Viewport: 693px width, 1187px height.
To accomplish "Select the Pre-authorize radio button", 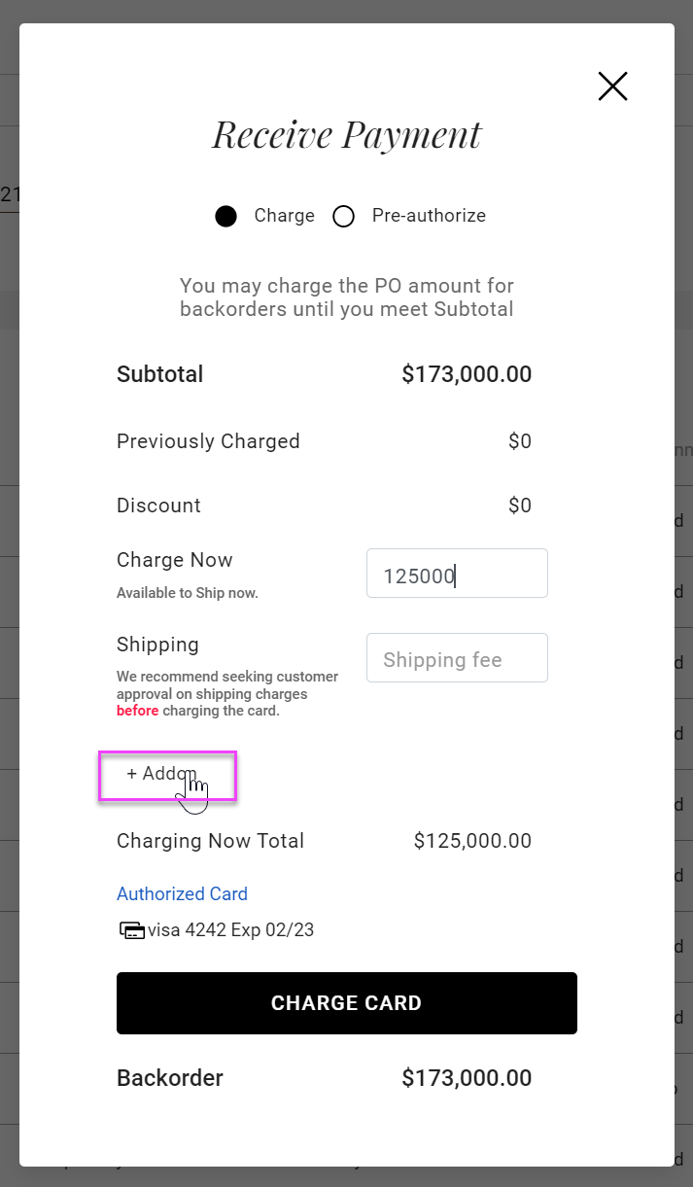I will coord(343,216).
